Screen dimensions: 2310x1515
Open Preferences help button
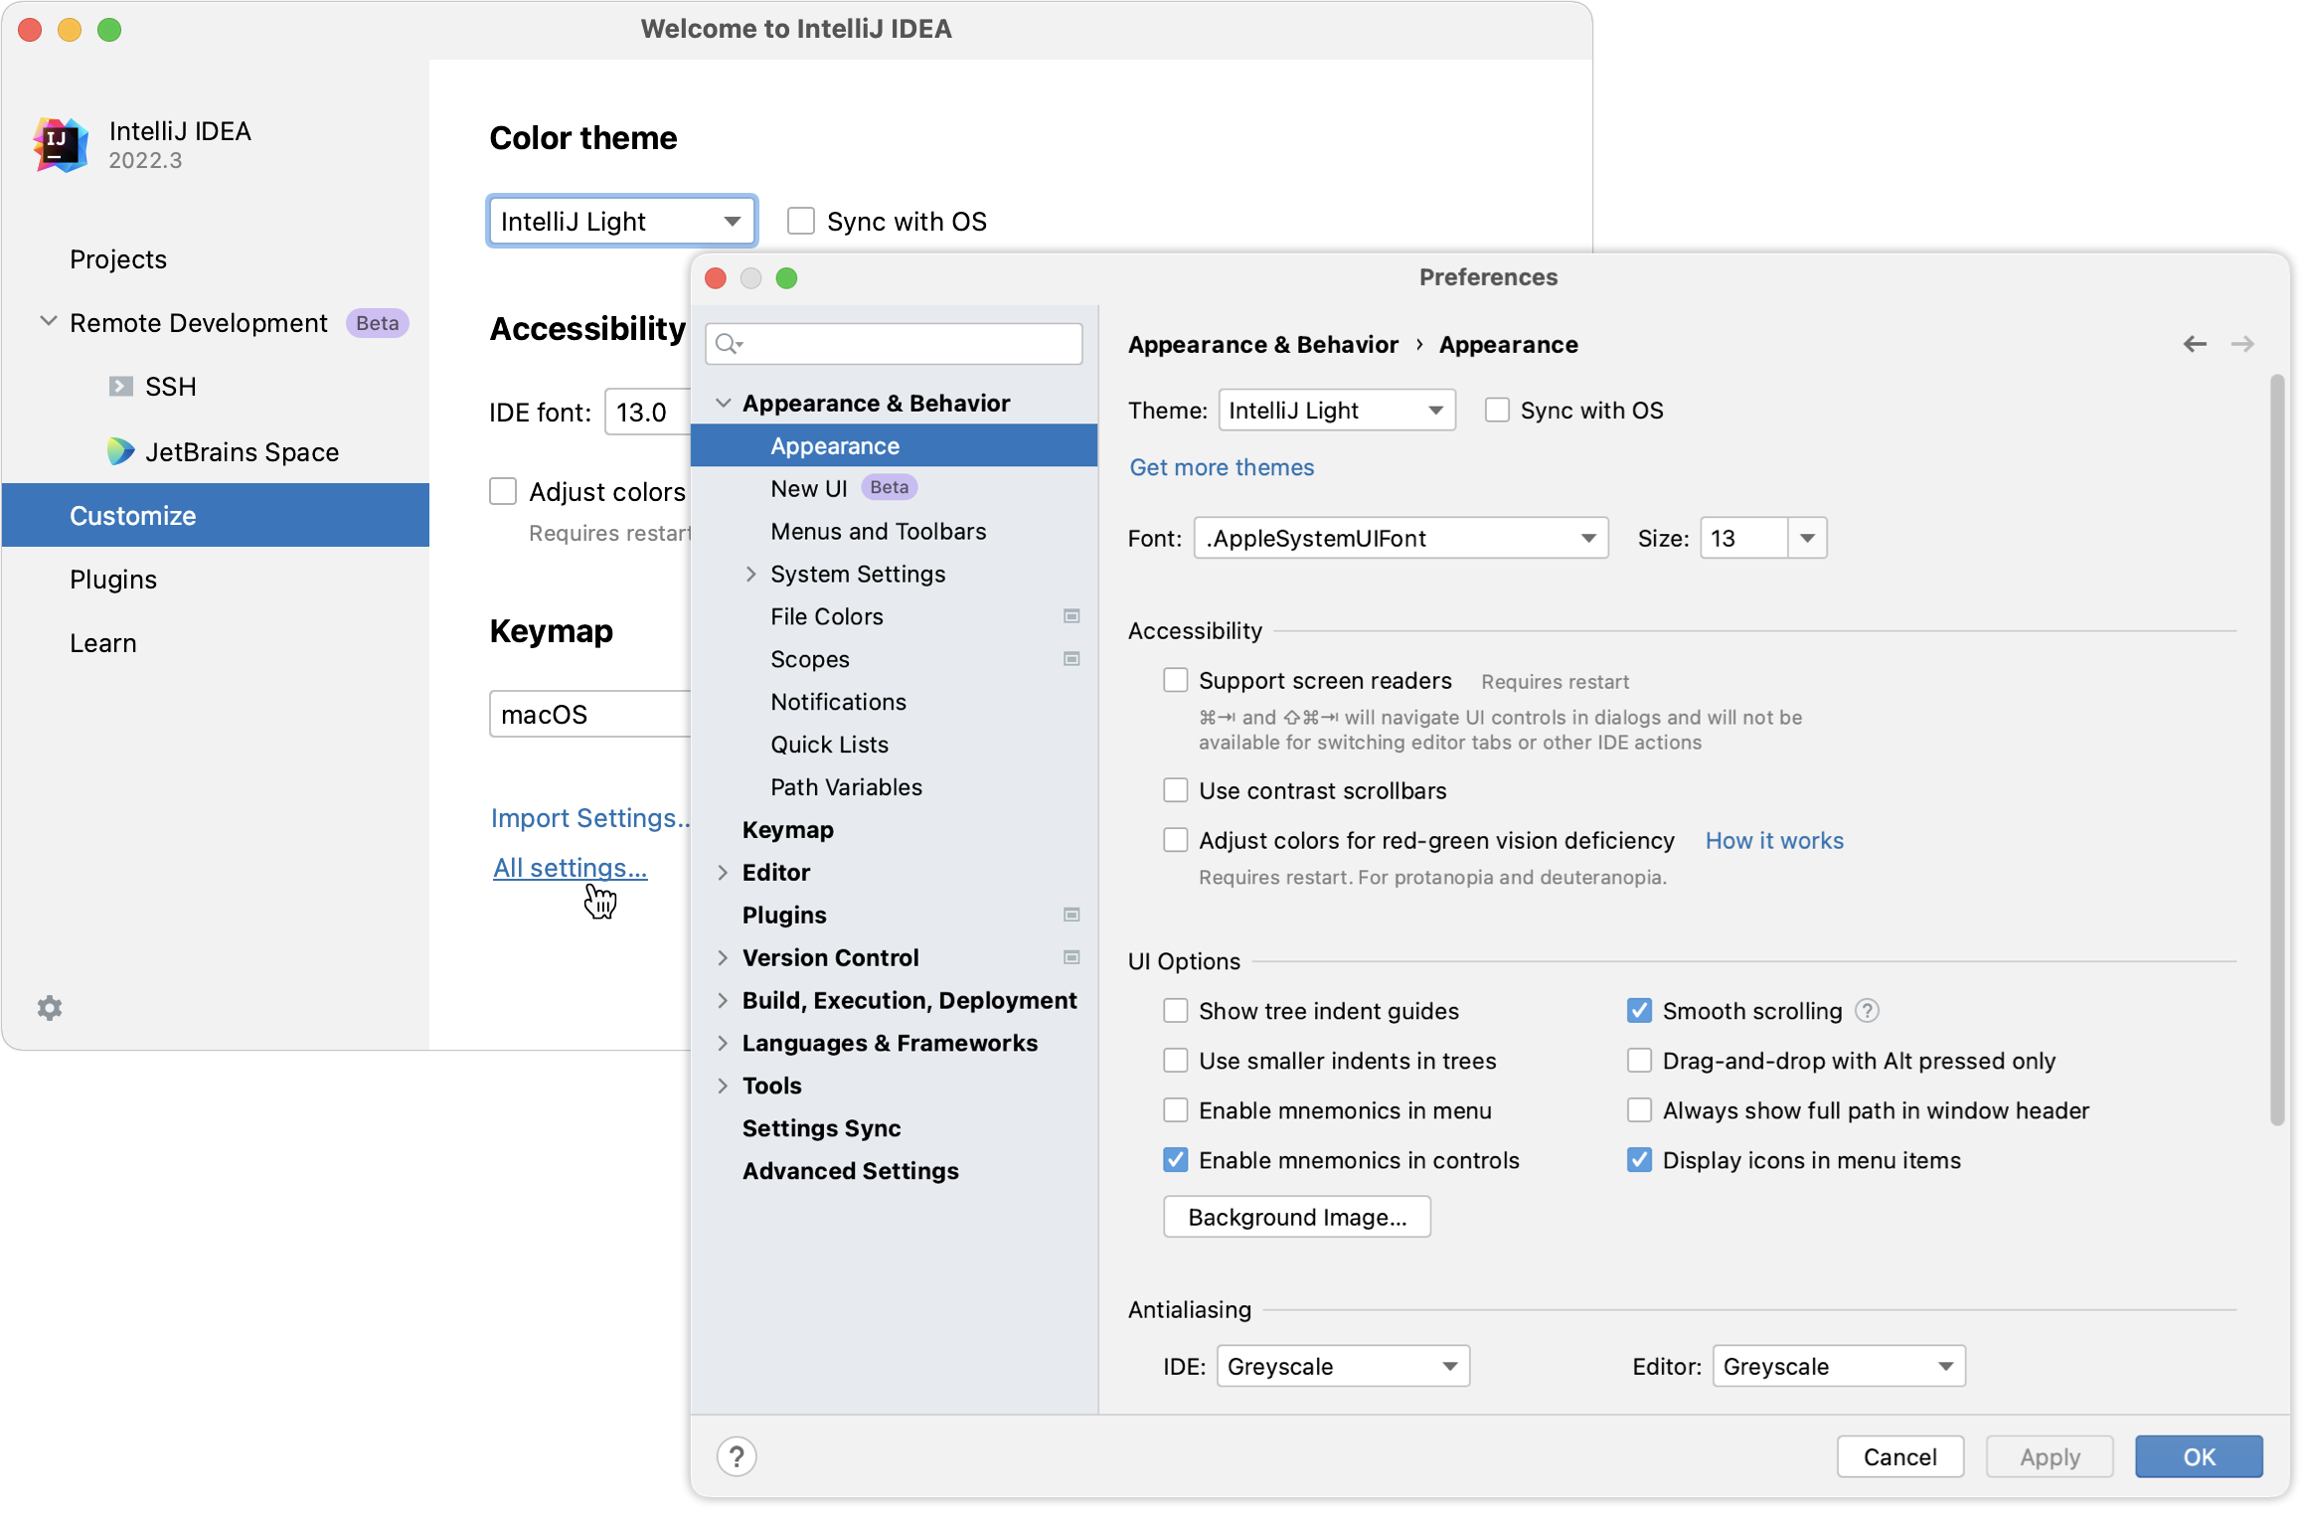(737, 1456)
